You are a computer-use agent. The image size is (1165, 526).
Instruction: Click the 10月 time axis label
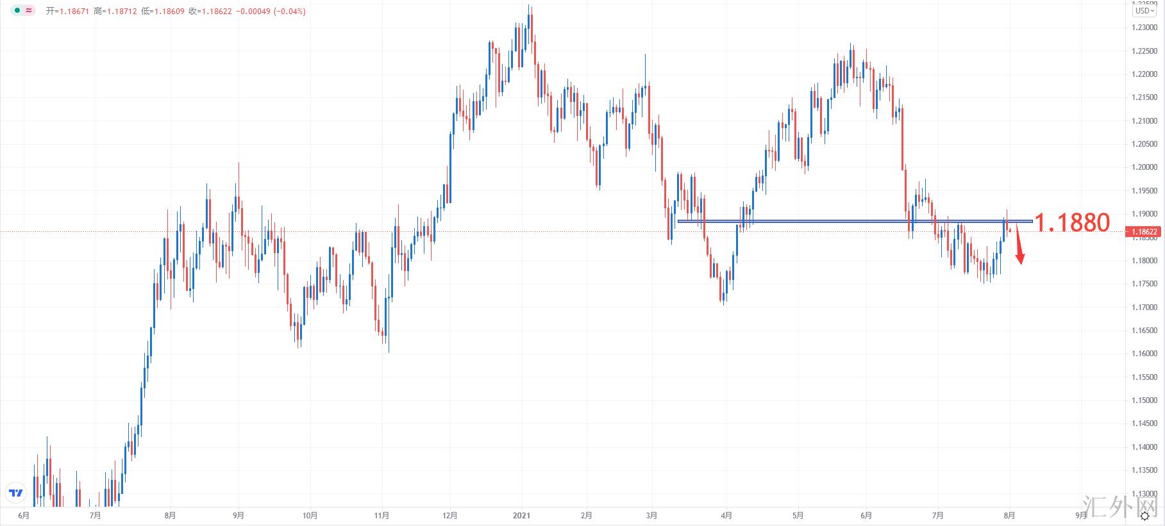point(310,515)
